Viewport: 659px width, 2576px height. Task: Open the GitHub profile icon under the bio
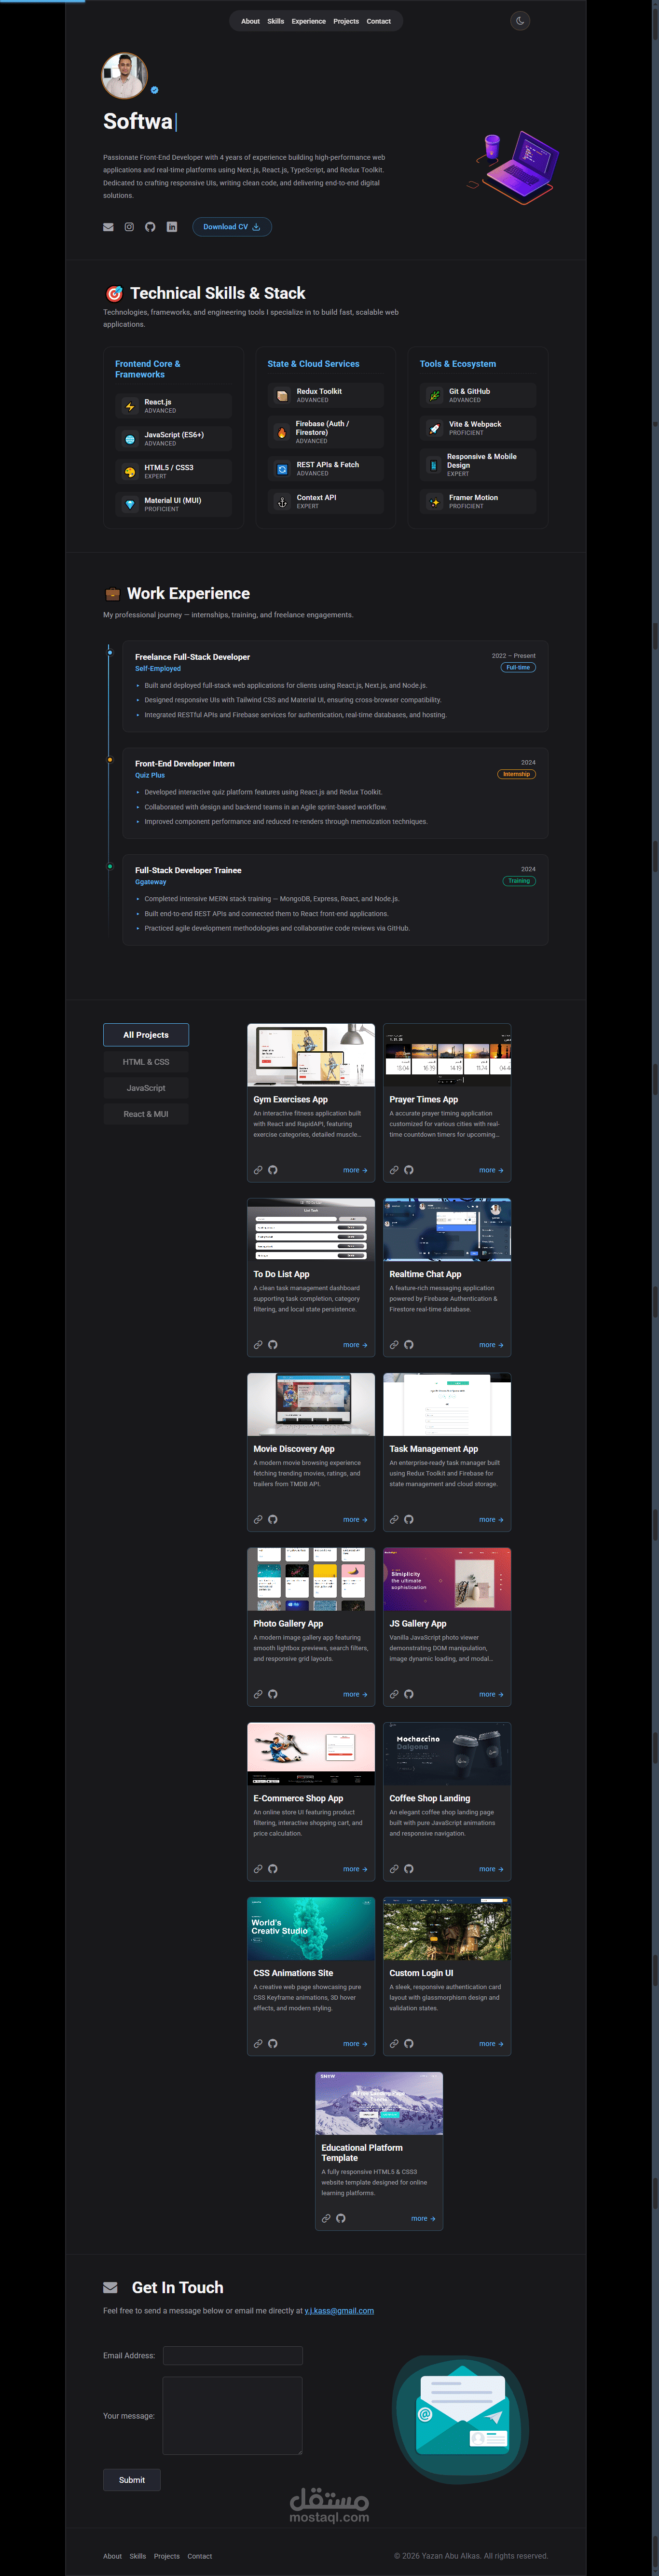(150, 227)
